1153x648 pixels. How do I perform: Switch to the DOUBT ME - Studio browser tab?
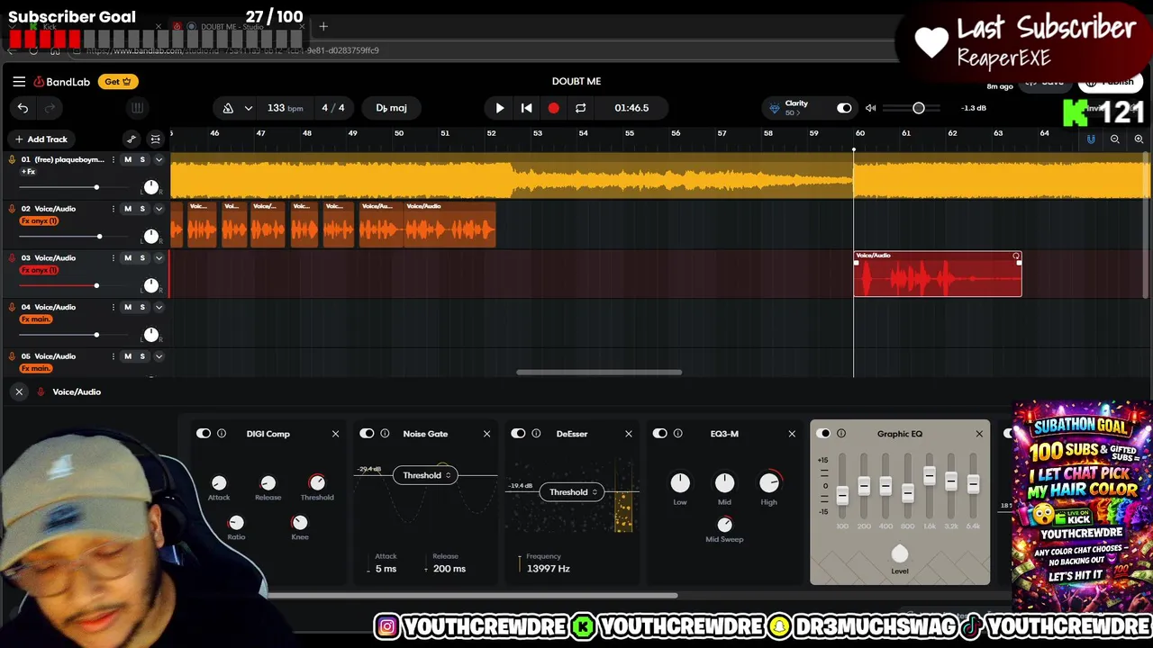(232, 27)
